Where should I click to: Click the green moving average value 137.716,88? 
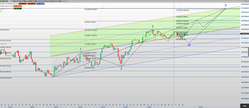[x=18, y=8]
